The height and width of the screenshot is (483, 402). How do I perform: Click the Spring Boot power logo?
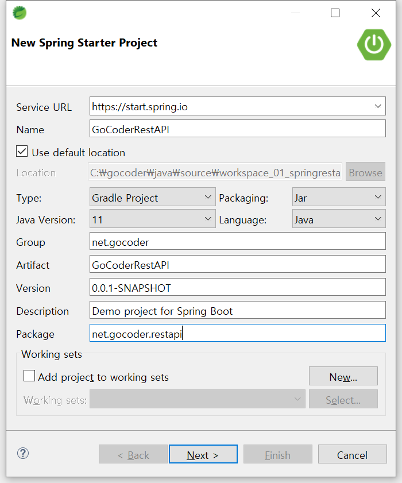[x=374, y=45]
